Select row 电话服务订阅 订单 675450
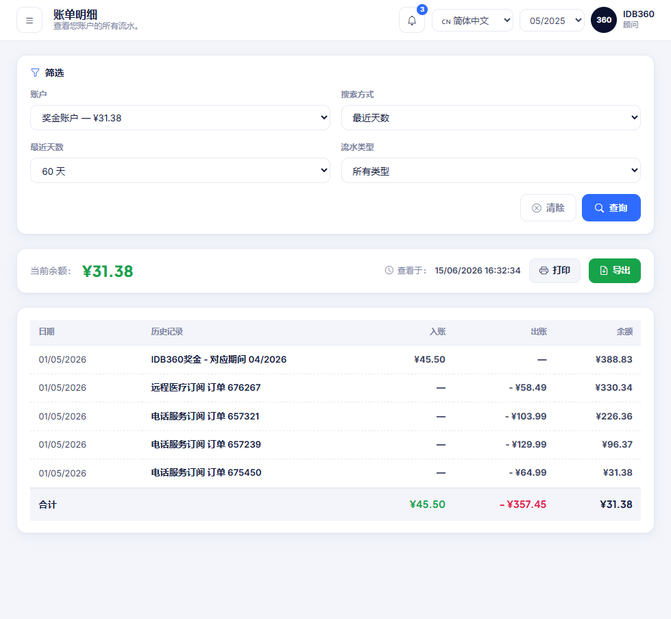The height and width of the screenshot is (619, 671). pyautogui.click(x=336, y=473)
